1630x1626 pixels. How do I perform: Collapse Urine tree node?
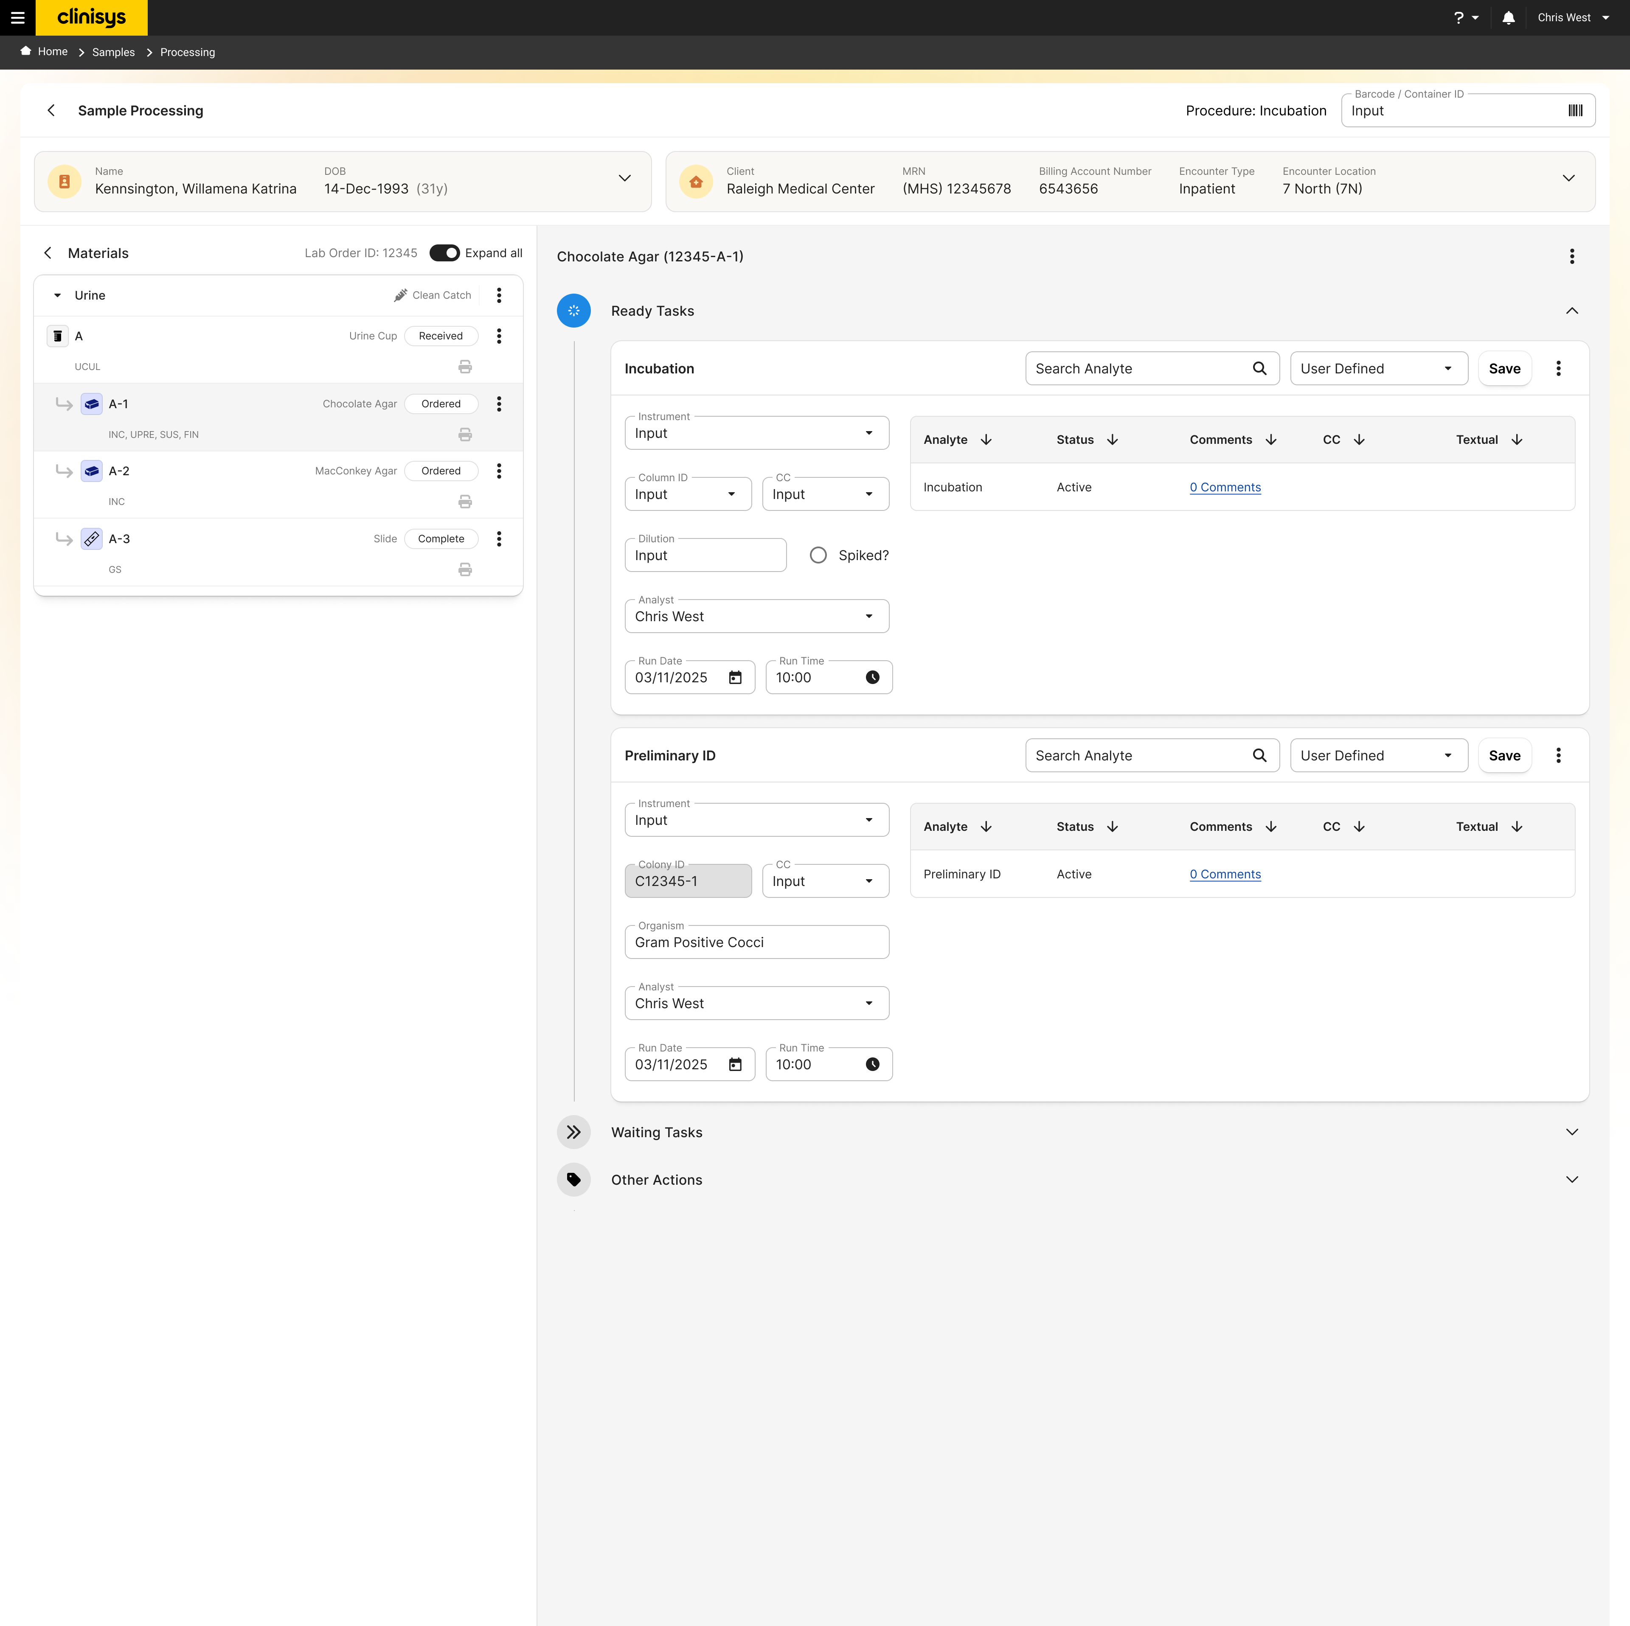coord(57,295)
